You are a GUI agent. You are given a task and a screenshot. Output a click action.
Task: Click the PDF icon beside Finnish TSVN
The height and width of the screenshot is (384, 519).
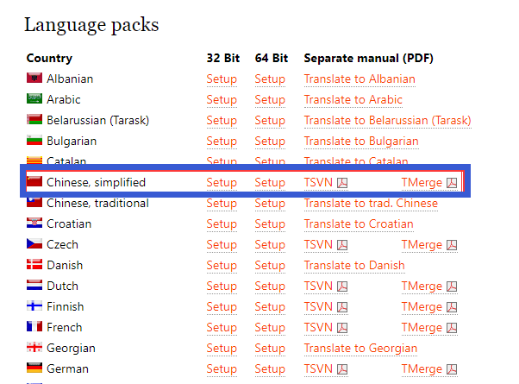[x=342, y=307]
